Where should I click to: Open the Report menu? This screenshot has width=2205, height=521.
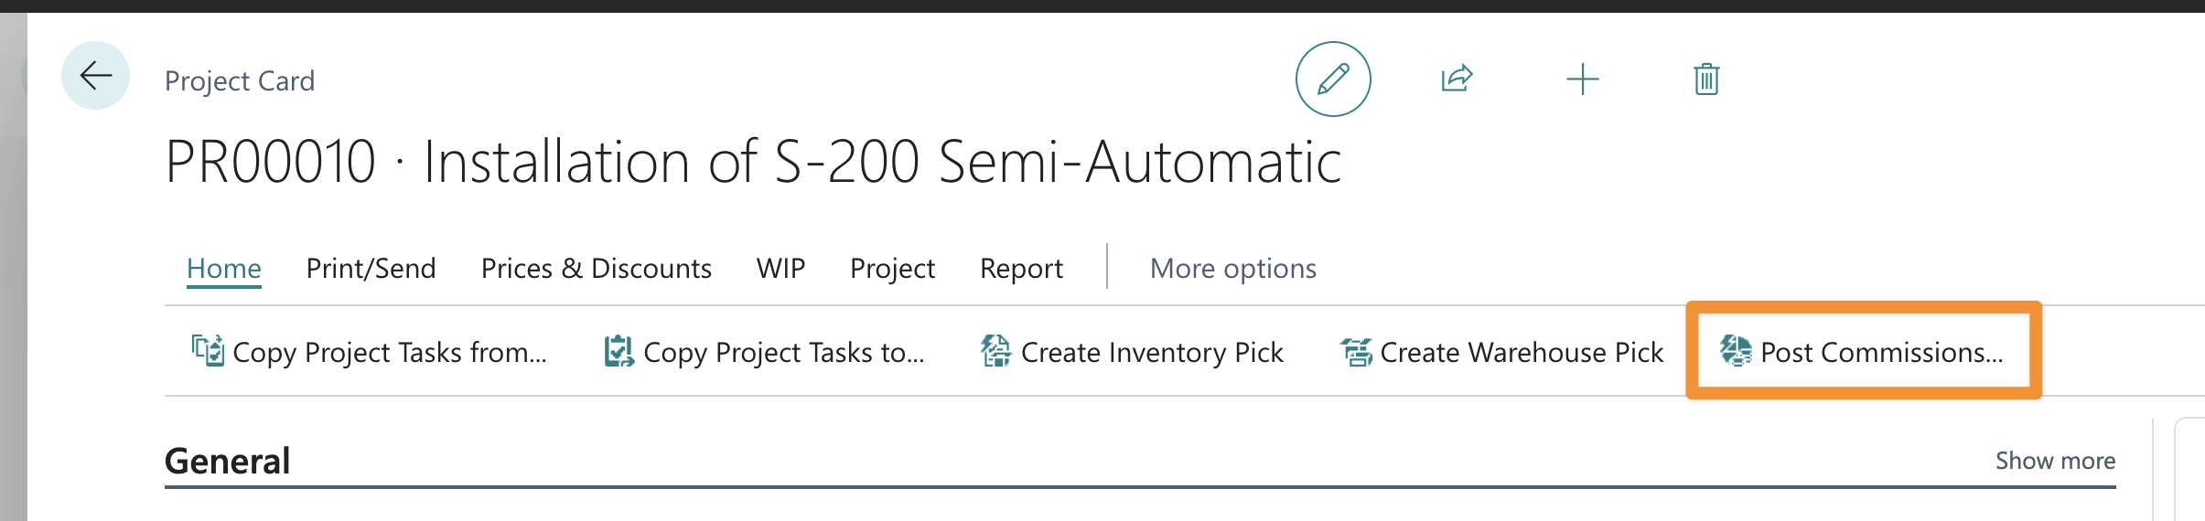[x=1021, y=269]
